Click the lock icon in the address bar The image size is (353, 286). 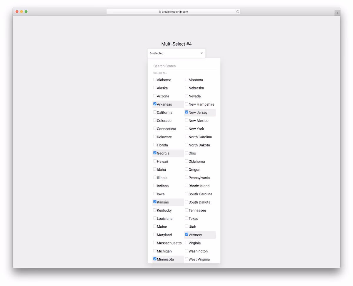(x=160, y=12)
